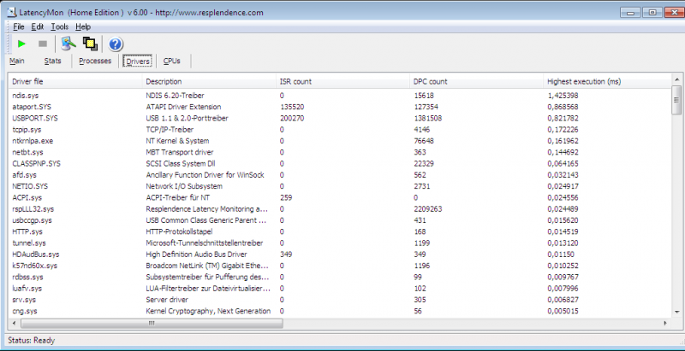Open the File menu

[x=19, y=27]
